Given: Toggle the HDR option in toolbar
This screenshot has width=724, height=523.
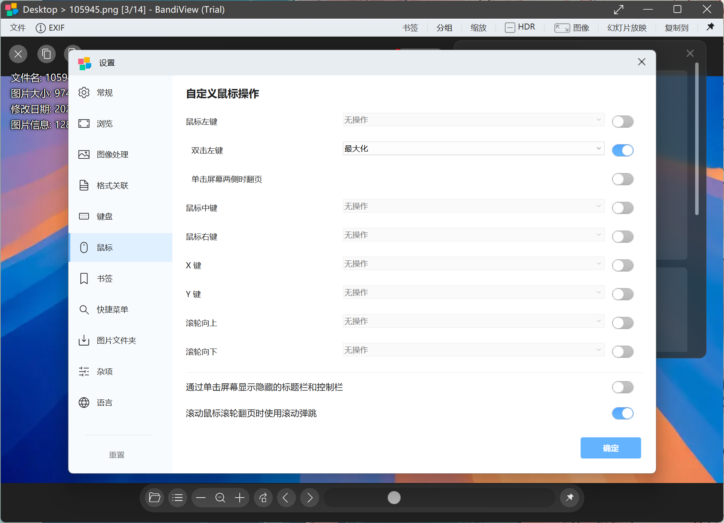Looking at the screenshot, I should pyautogui.click(x=520, y=27).
